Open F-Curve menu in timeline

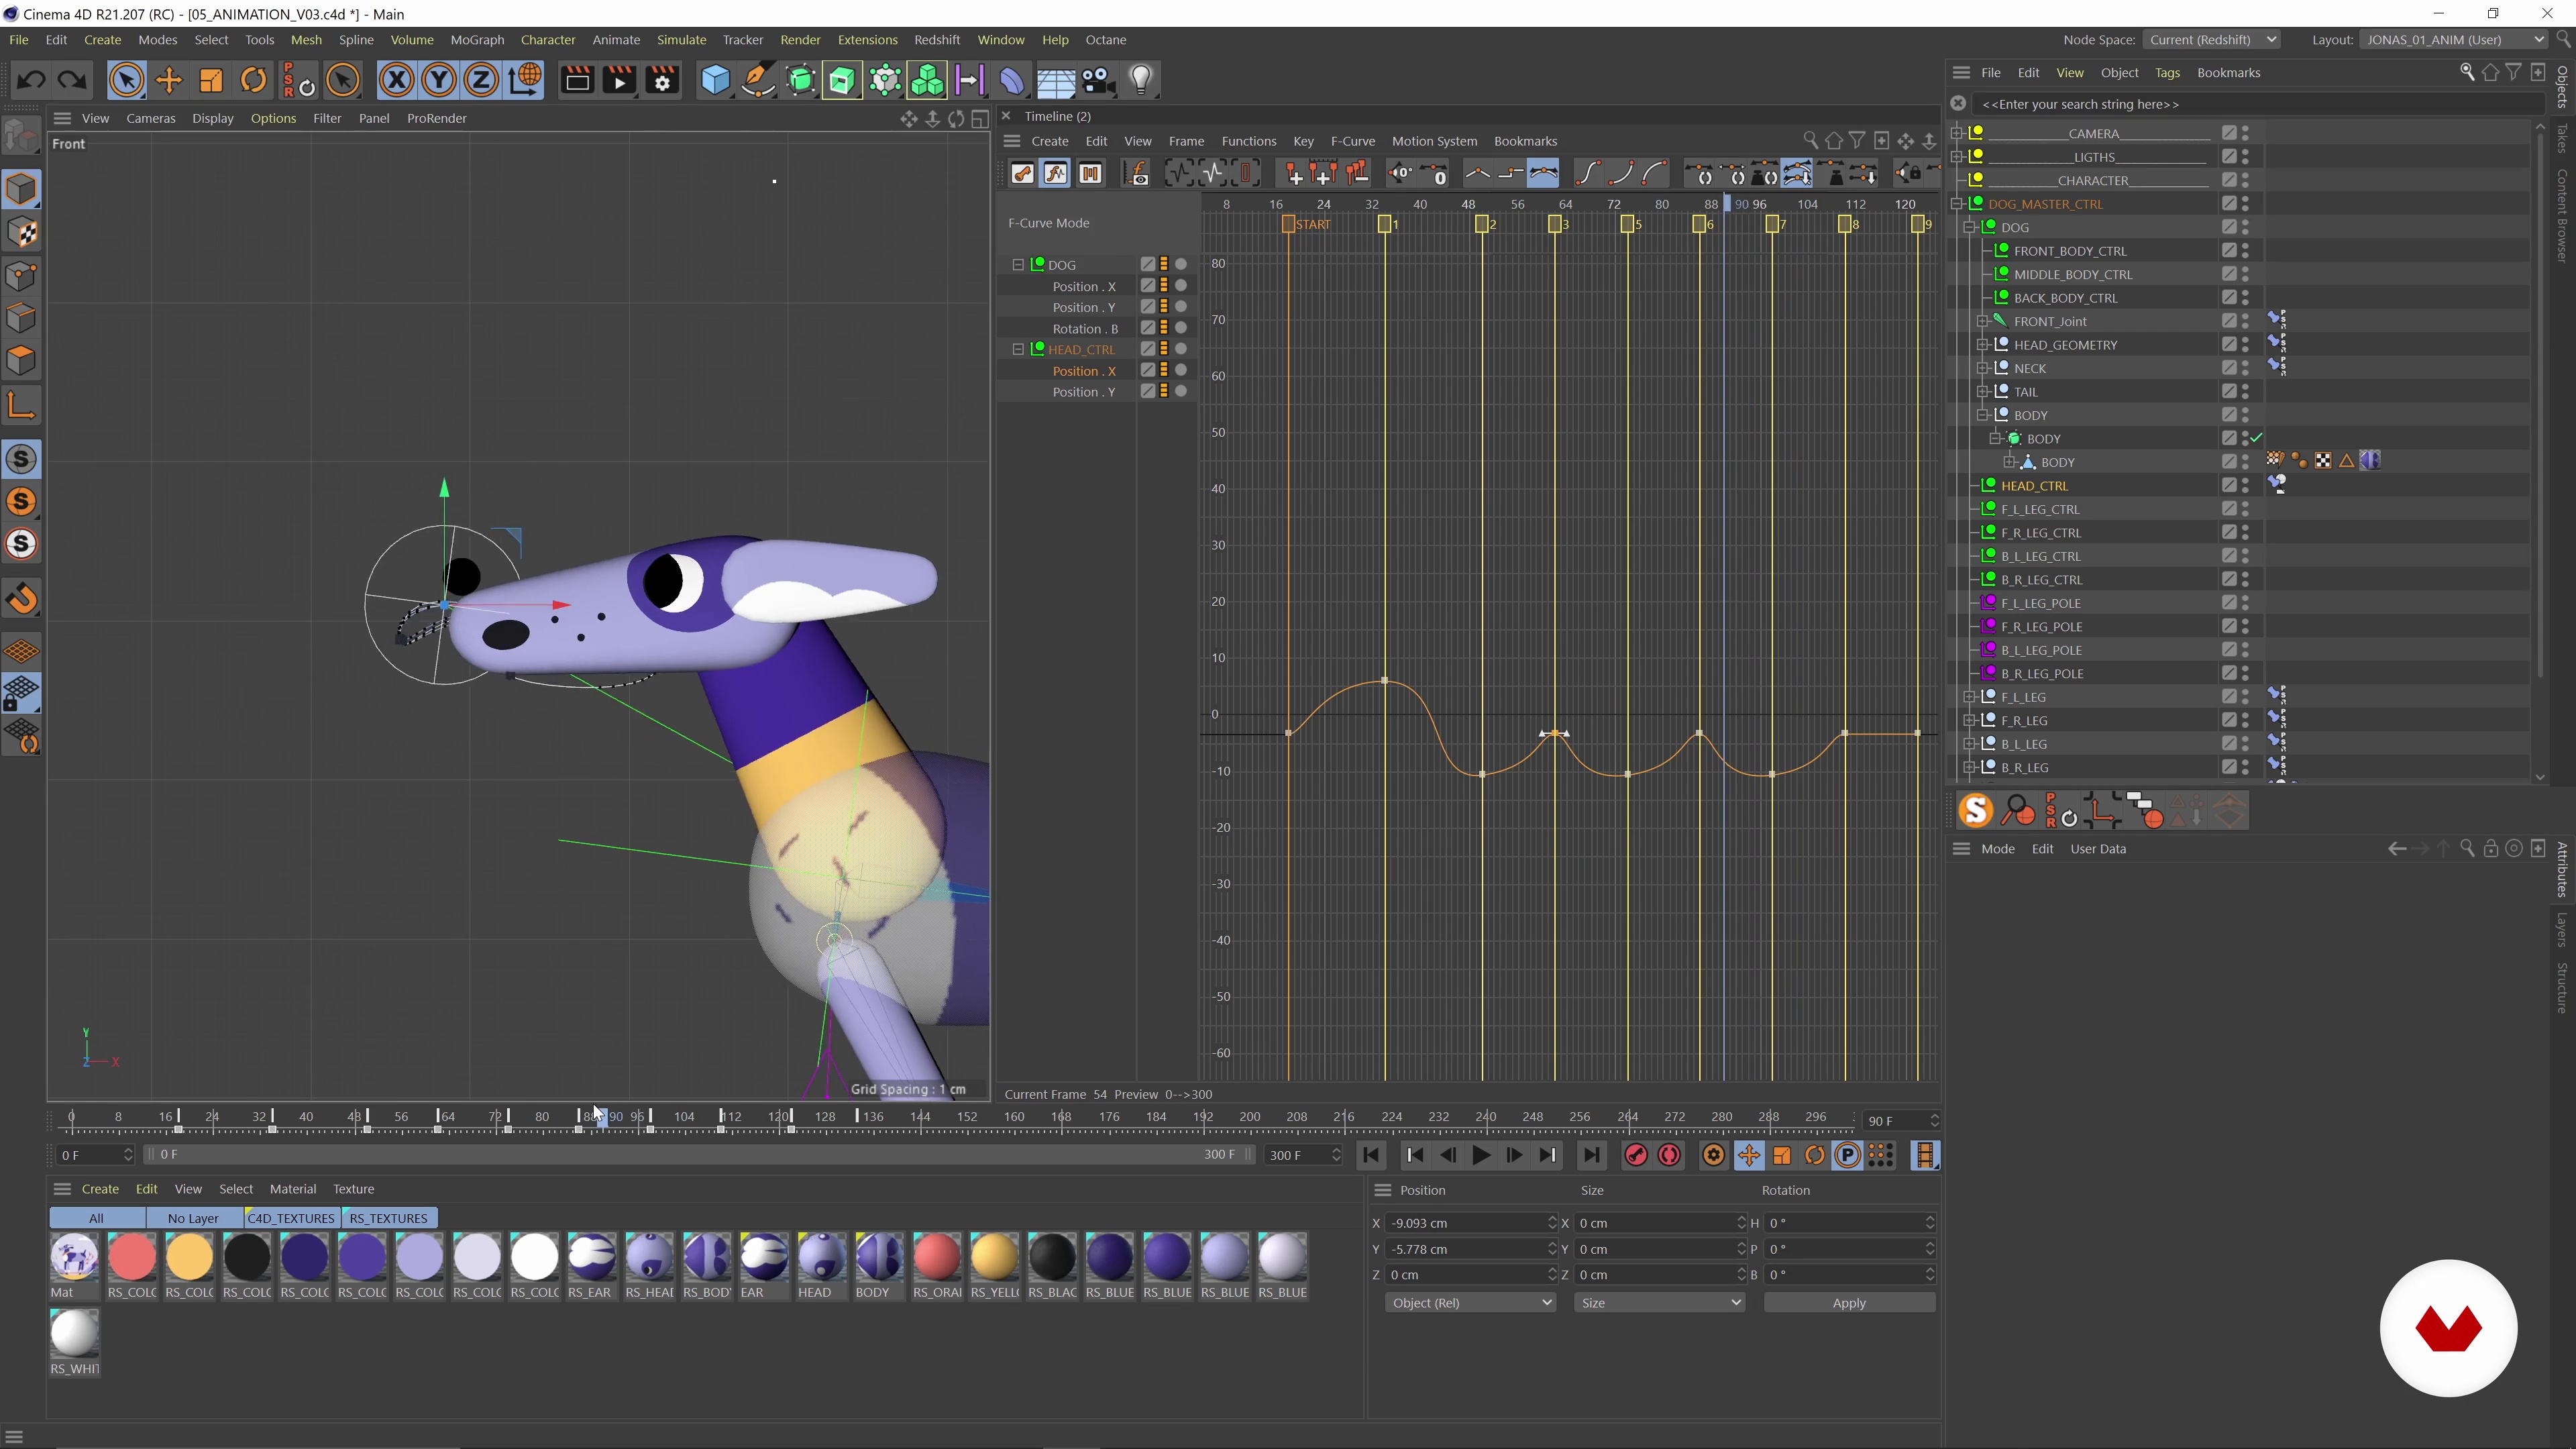(1352, 141)
